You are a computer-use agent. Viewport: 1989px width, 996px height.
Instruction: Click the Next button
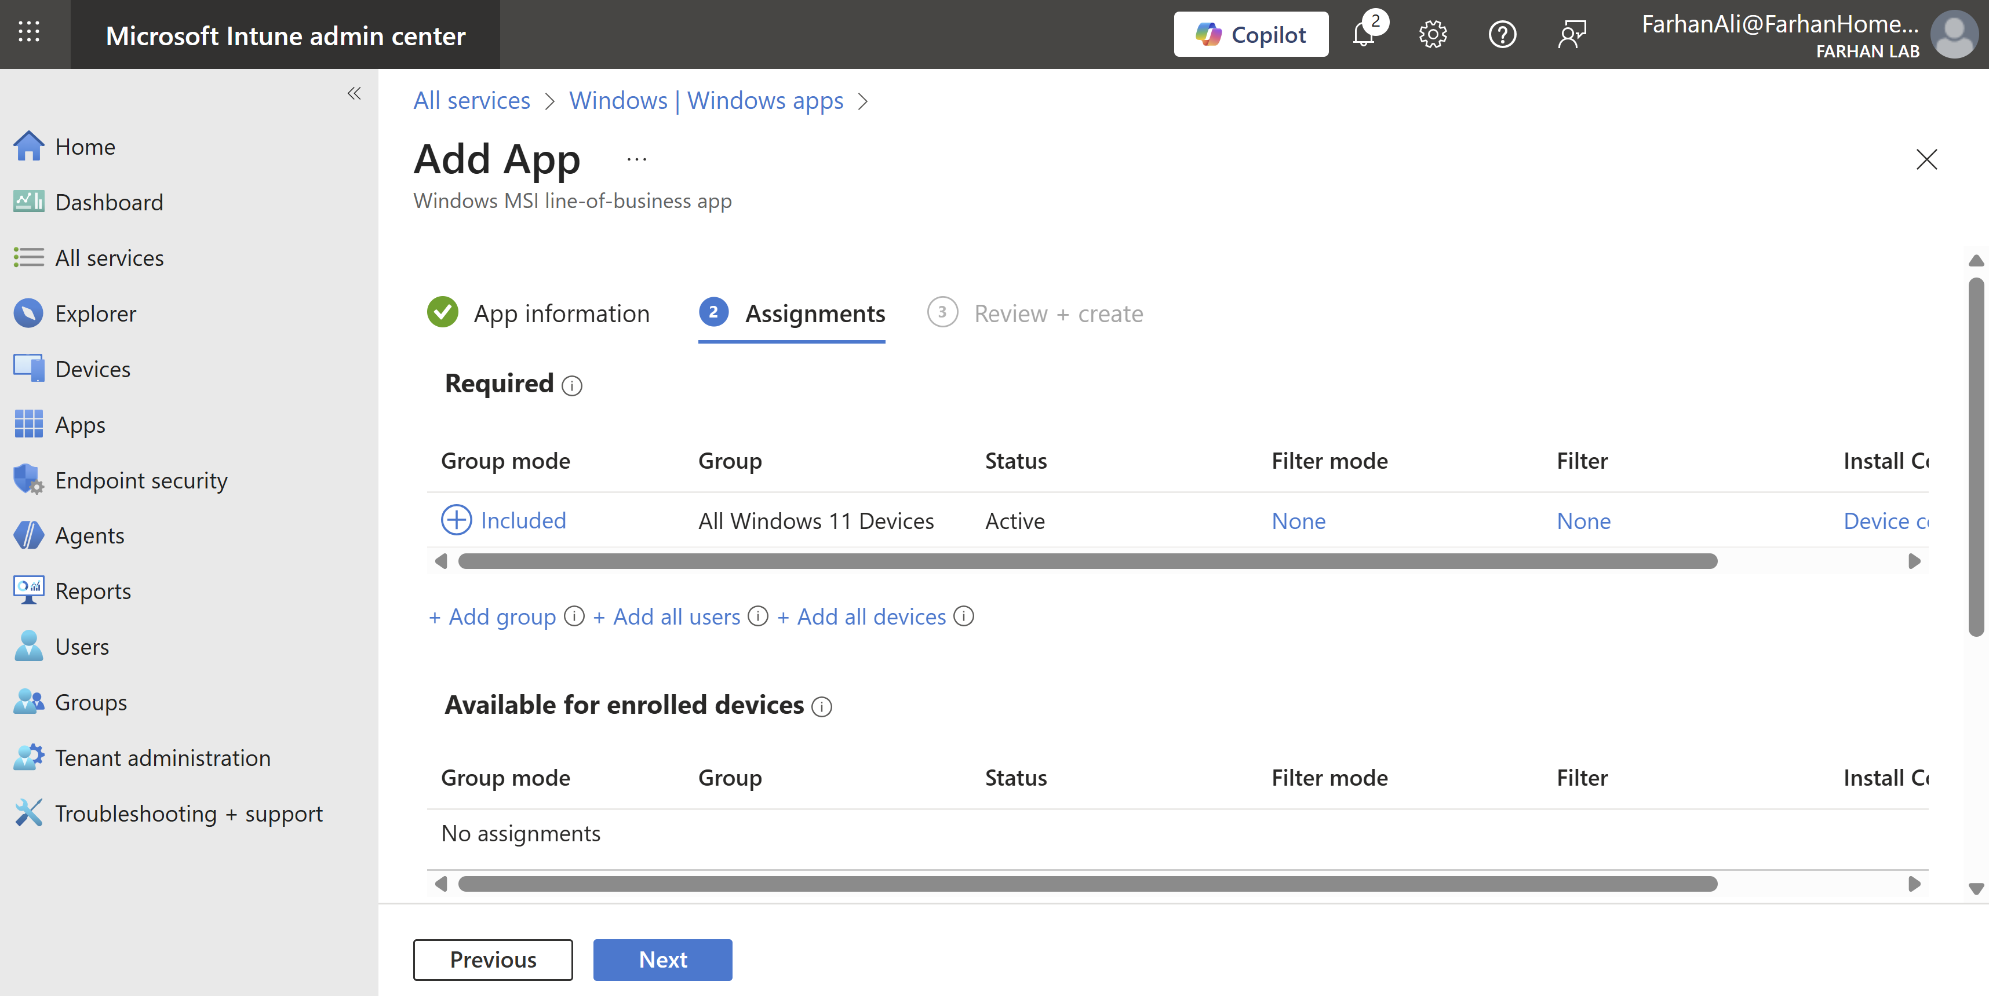(x=662, y=959)
